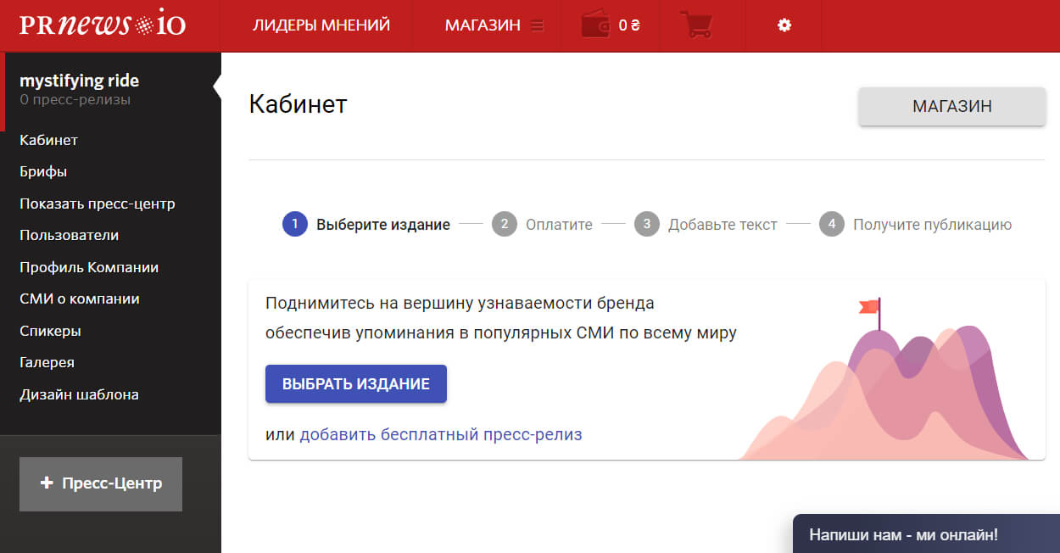Click the Кабинет page heading

(298, 103)
